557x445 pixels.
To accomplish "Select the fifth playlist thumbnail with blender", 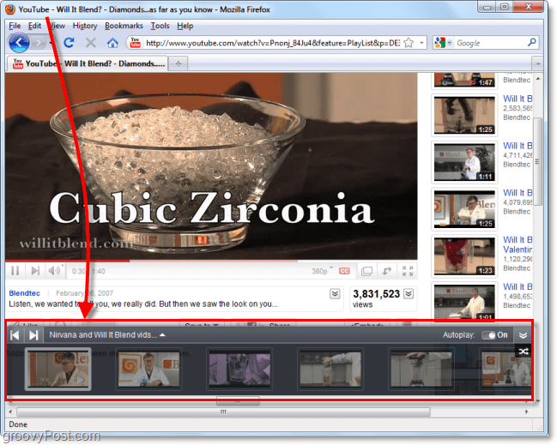I will [x=421, y=369].
